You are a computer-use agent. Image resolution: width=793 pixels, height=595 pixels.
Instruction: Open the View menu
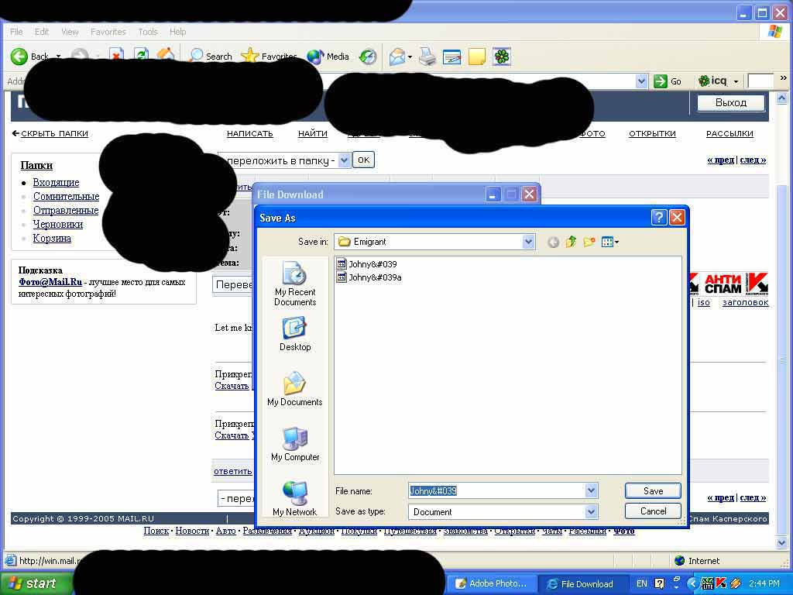click(x=70, y=32)
